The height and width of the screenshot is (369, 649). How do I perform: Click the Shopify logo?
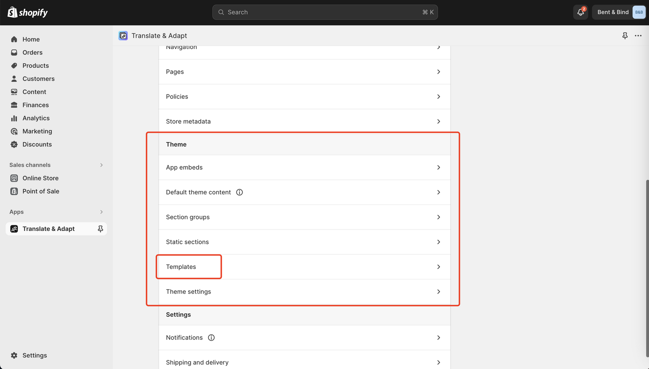(28, 12)
